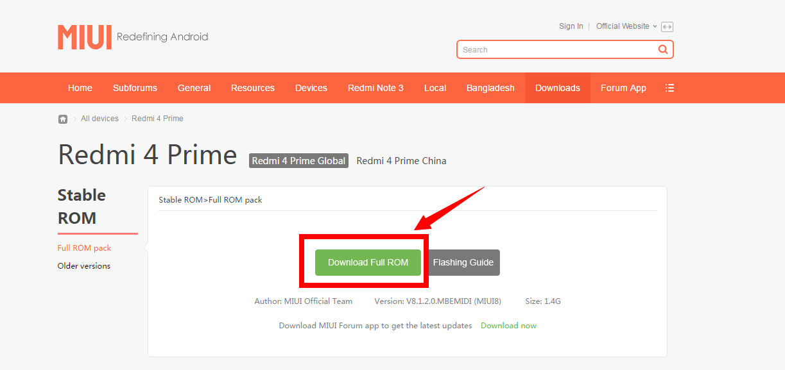Switch to Redmi 4 Prime China

pyautogui.click(x=401, y=161)
